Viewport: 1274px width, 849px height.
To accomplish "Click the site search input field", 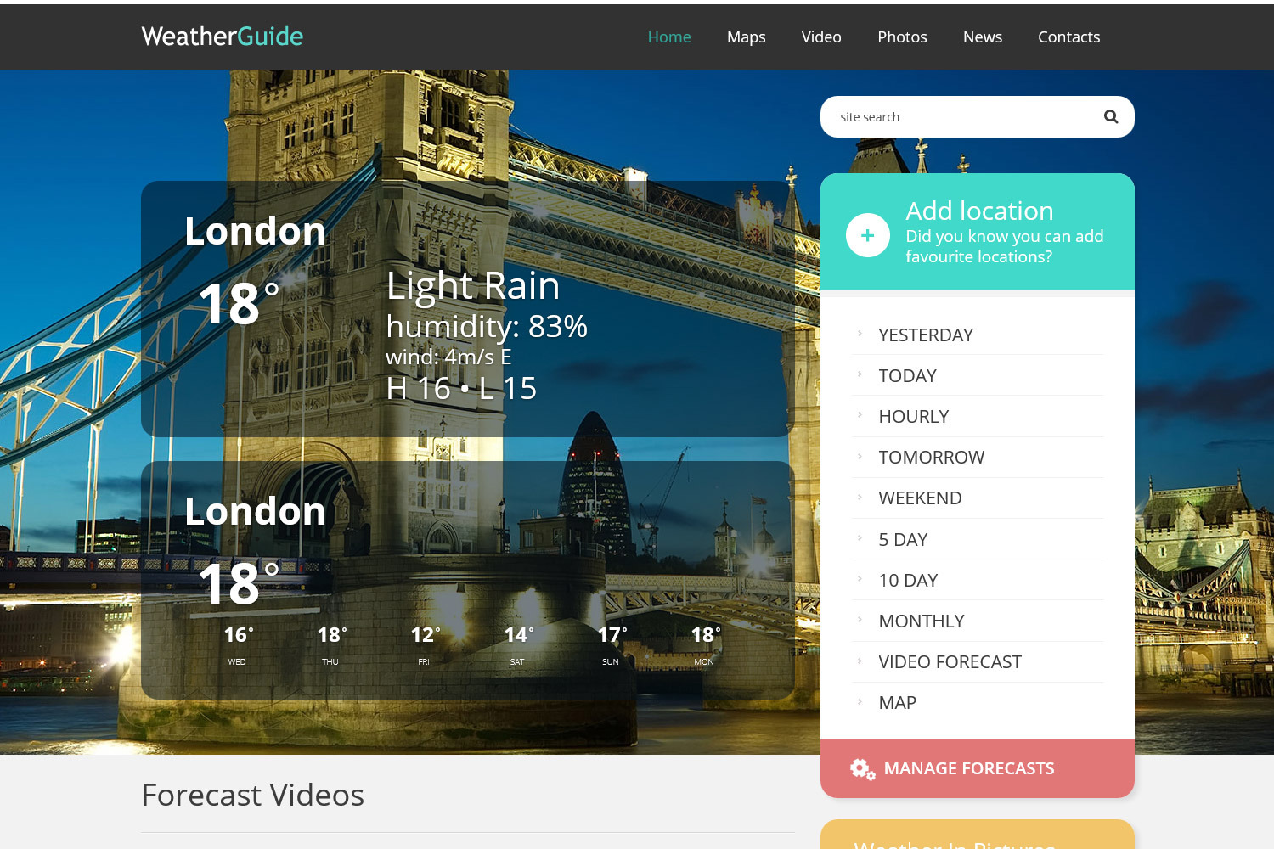I will point(951,116).
